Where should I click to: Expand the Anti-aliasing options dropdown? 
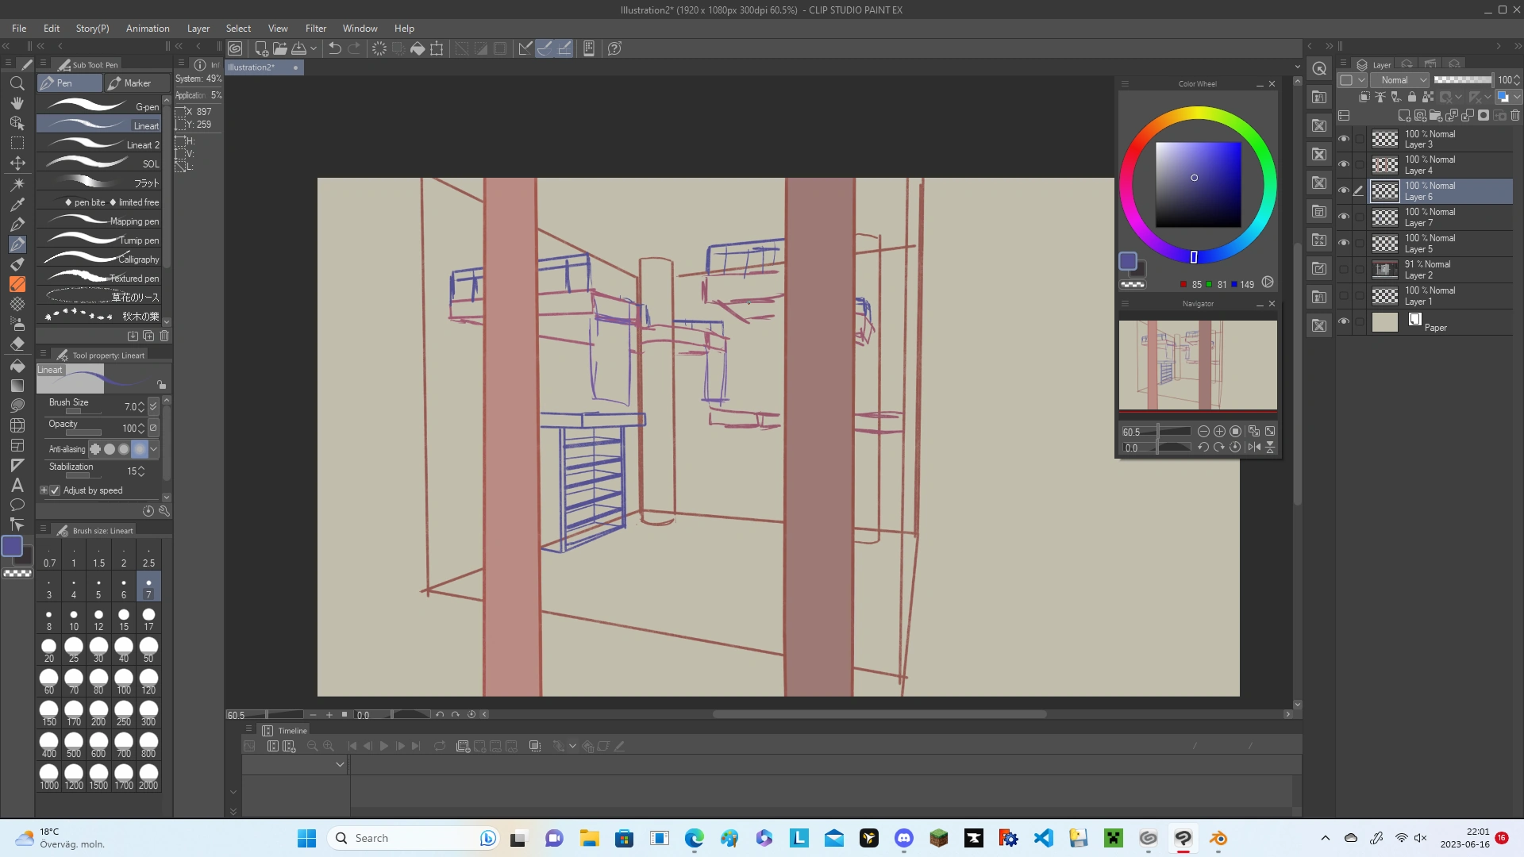pos(154,449)
